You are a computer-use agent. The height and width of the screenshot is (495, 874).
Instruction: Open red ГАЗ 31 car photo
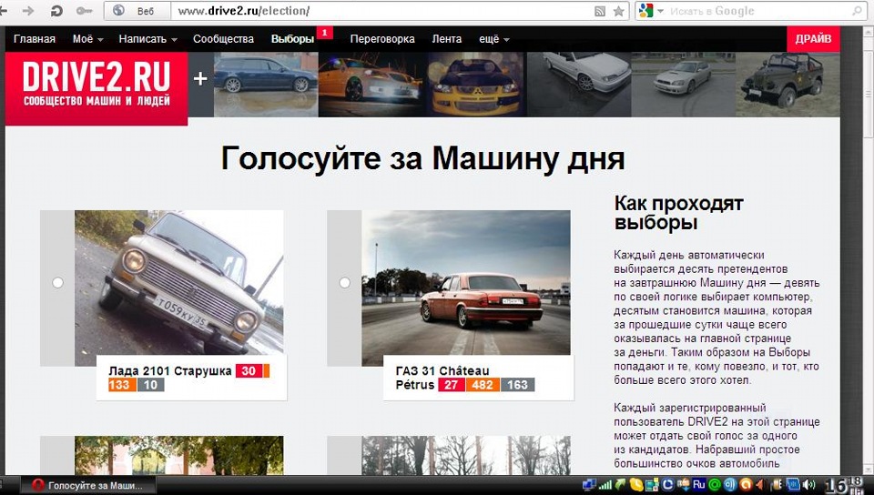[466, 282]
